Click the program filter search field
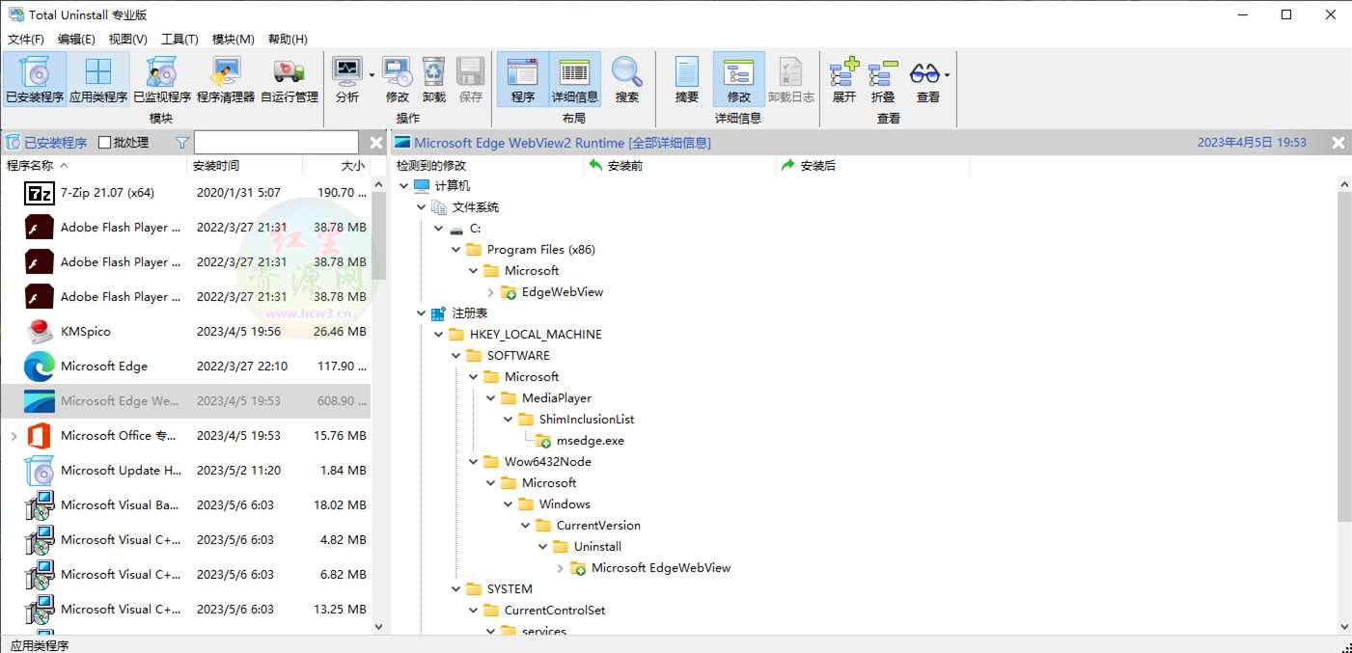 point(276,143)
